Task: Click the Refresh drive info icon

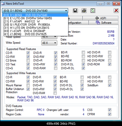Action: [x=93, y=11]
